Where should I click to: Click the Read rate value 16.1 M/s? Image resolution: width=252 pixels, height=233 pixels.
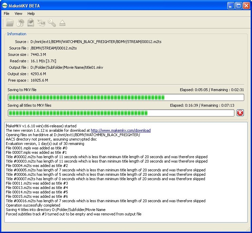pyautogui.click(x=43, y=61)
